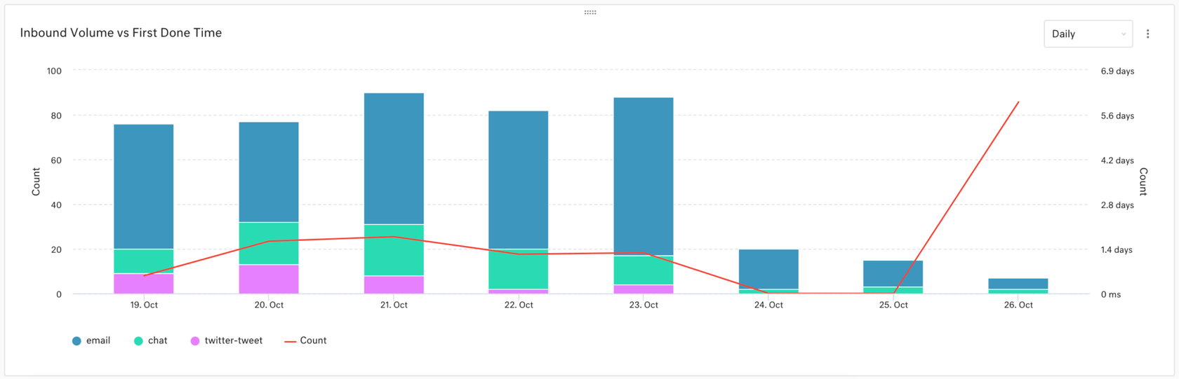Hide the red Count line via legend
1179x379 pixels.
313,340
